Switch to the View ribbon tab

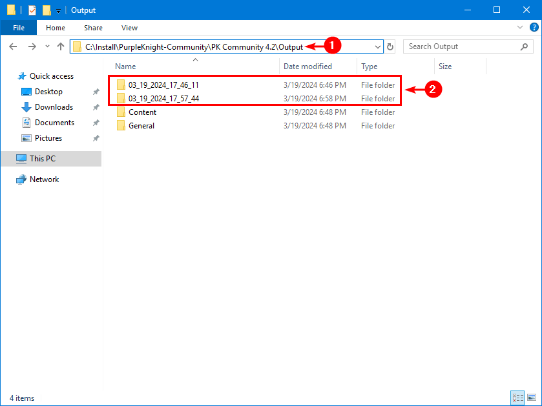pyautogui.click(x=129, y=28)
